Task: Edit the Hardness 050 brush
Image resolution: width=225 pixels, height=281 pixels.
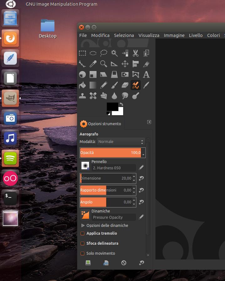Action: tap(141, 167)
